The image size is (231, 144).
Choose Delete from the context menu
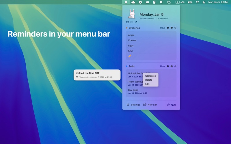tap(149, 80)
